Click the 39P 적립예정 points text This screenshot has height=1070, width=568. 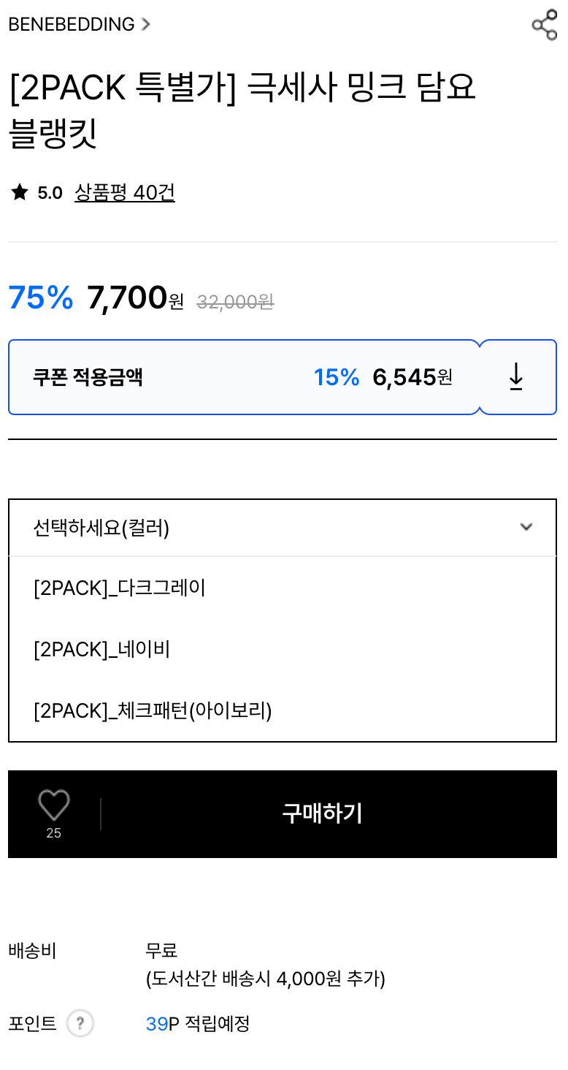(198, 1023)
